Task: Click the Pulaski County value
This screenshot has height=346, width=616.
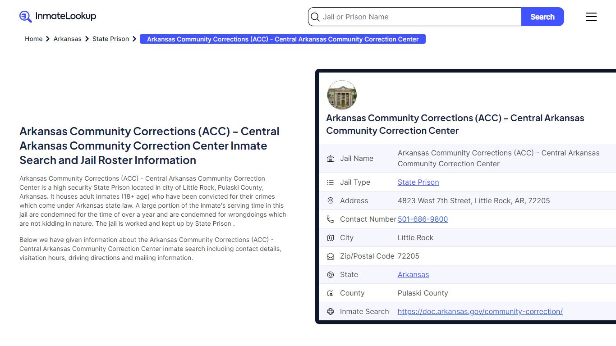Action: pos(423,293)
